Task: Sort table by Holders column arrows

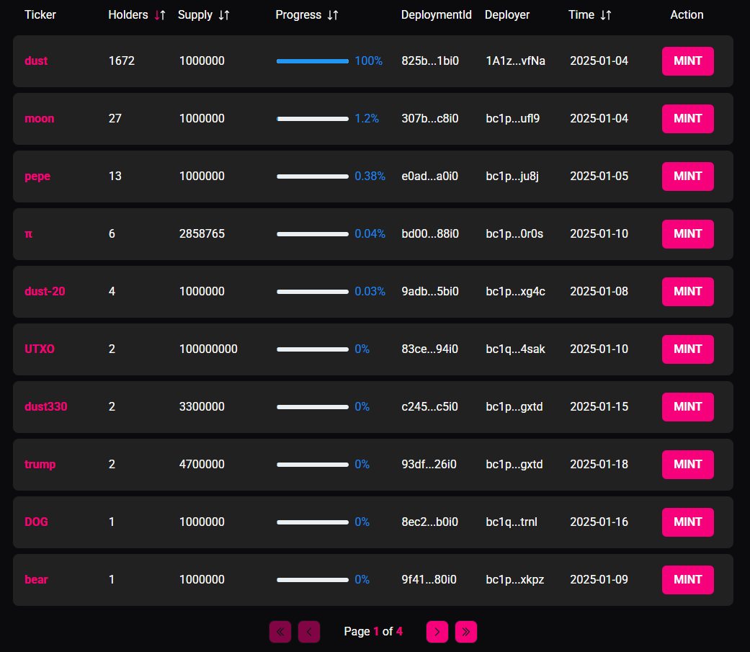Action: pos(160,15)
